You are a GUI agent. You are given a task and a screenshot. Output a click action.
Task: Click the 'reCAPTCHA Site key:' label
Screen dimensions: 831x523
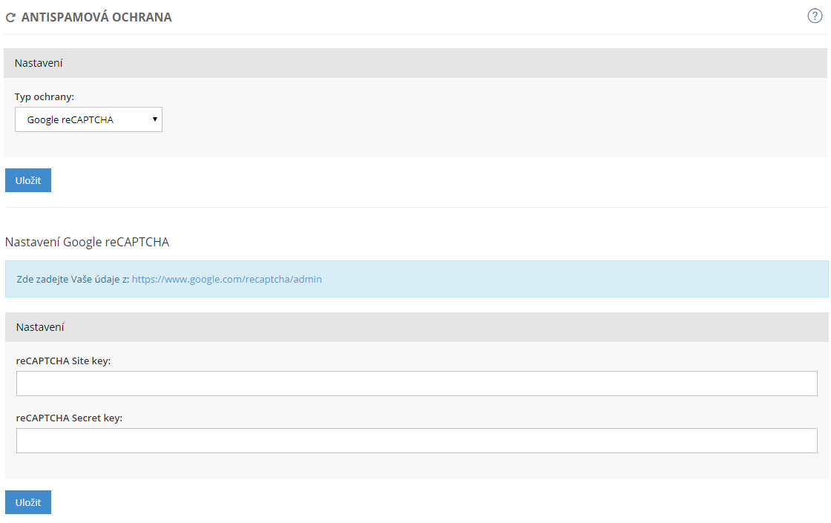[x=63, y=361]
